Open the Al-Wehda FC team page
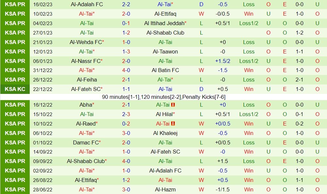327x194 pixels. coord(86,42)
